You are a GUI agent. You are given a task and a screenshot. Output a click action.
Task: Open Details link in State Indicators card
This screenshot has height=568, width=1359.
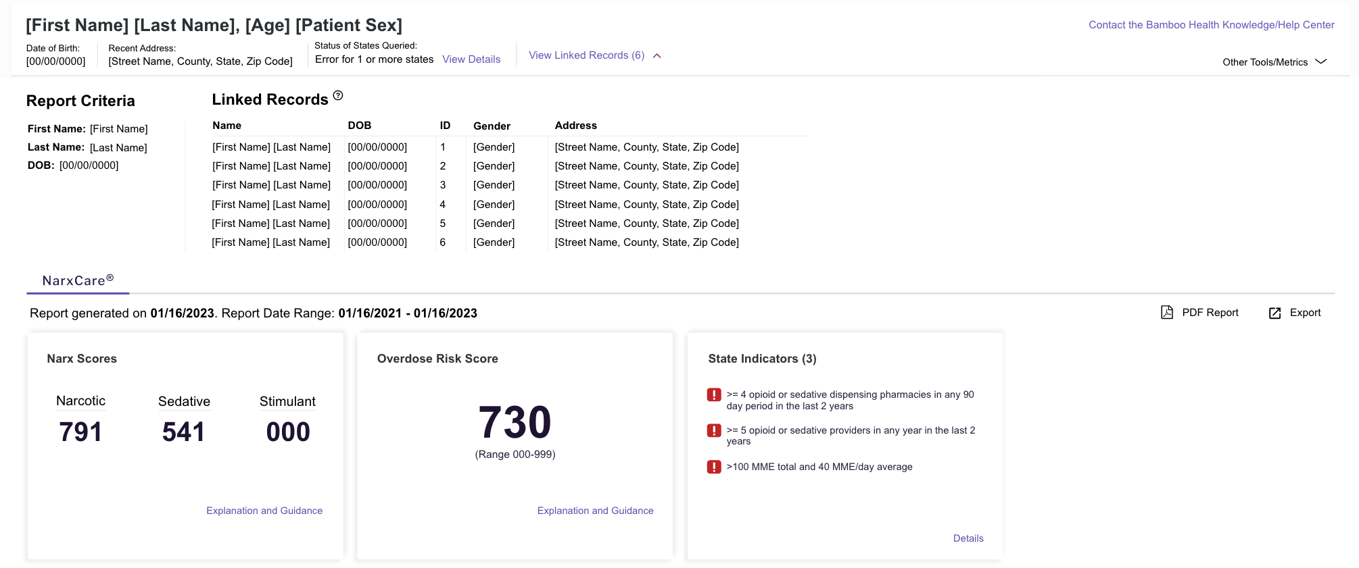point(968,538)
